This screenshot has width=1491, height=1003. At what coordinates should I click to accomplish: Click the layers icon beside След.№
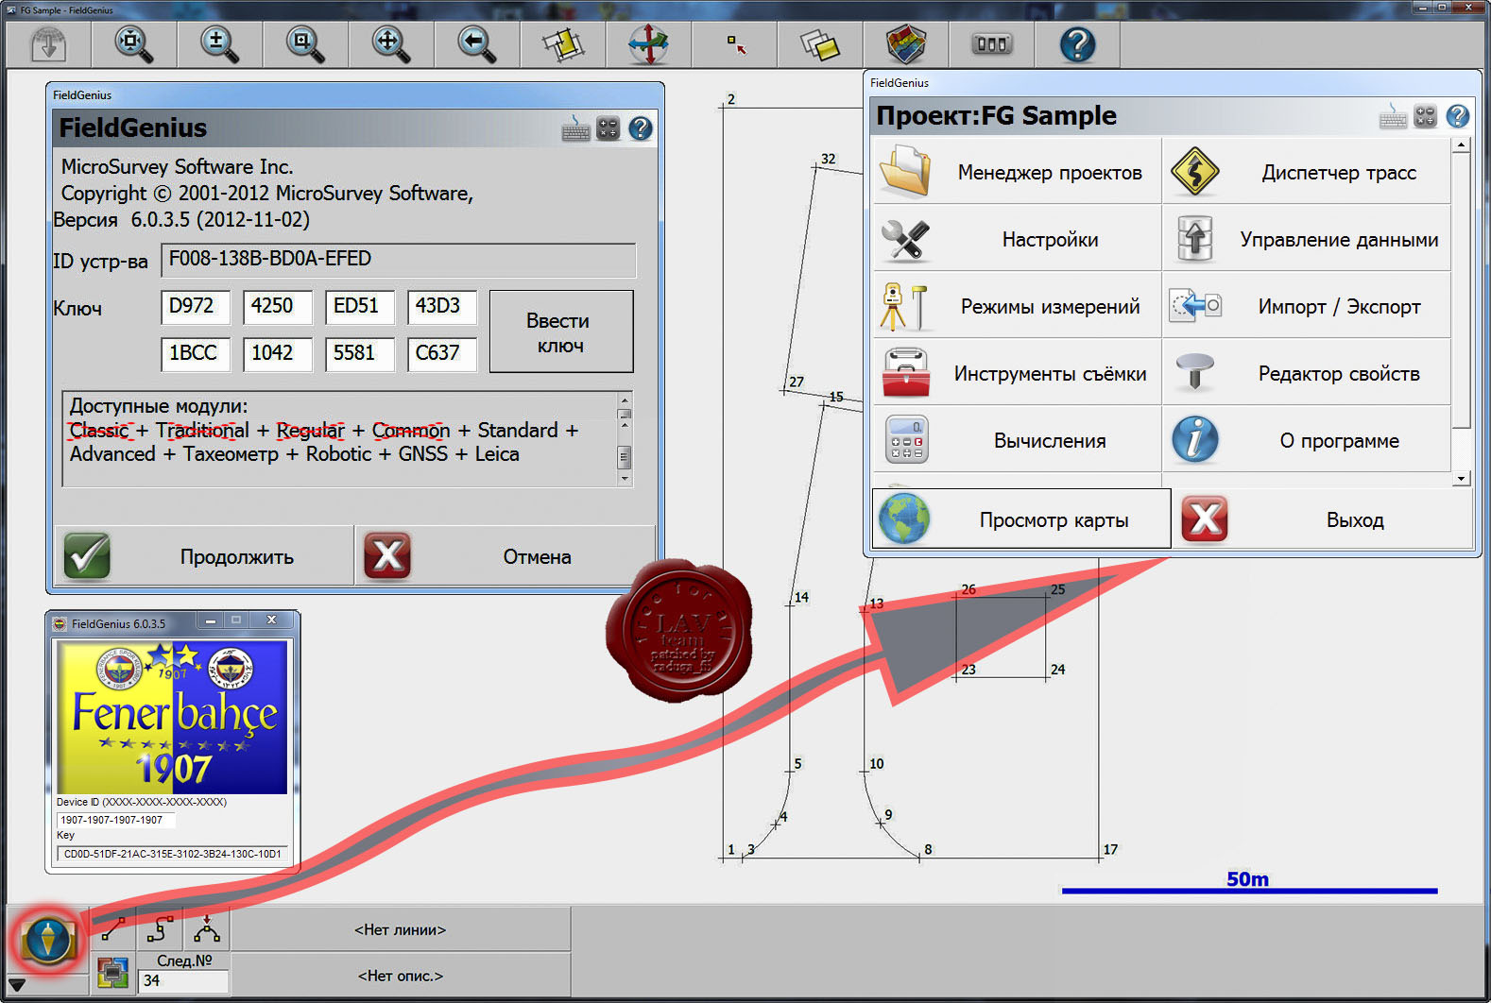[x=112, y=974]
